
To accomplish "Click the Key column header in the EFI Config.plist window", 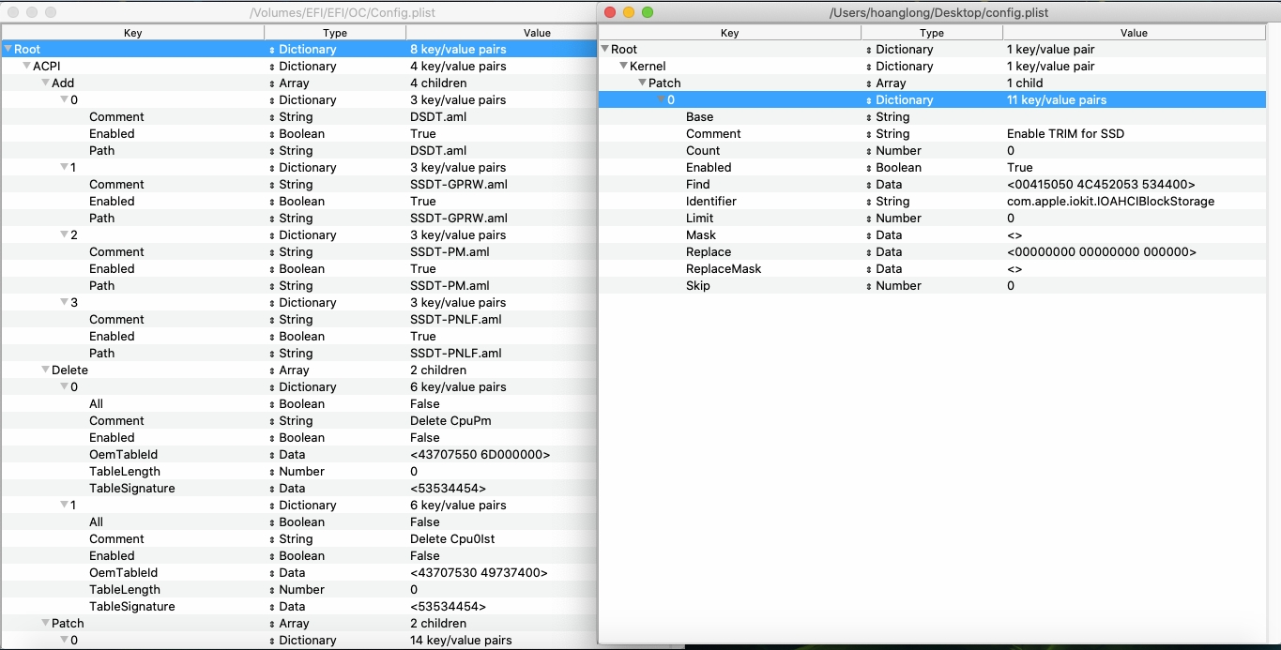I will (132, 33).
